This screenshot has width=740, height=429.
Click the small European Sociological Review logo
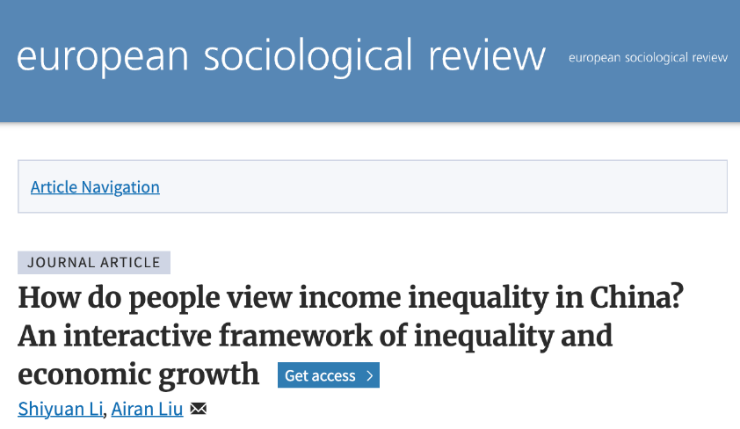click(x=648, y=57)
